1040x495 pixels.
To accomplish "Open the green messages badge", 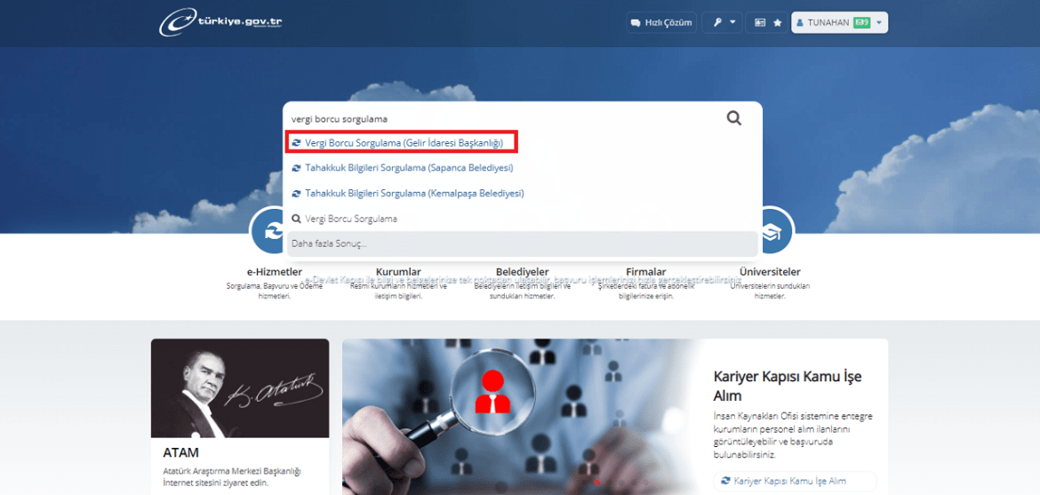I will tap(861, 22).
